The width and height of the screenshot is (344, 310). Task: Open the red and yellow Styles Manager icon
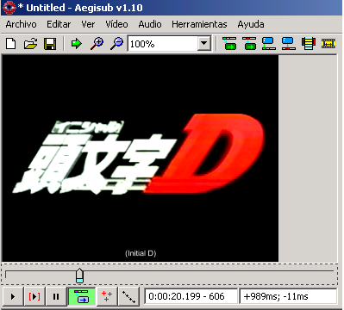coord(309,44)
